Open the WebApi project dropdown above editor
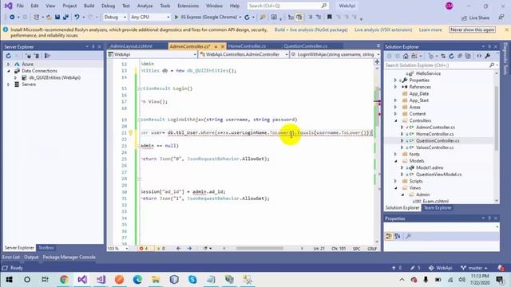Image resolution: width=511 pixels, height=287 pixels. [x=153, y=54]
